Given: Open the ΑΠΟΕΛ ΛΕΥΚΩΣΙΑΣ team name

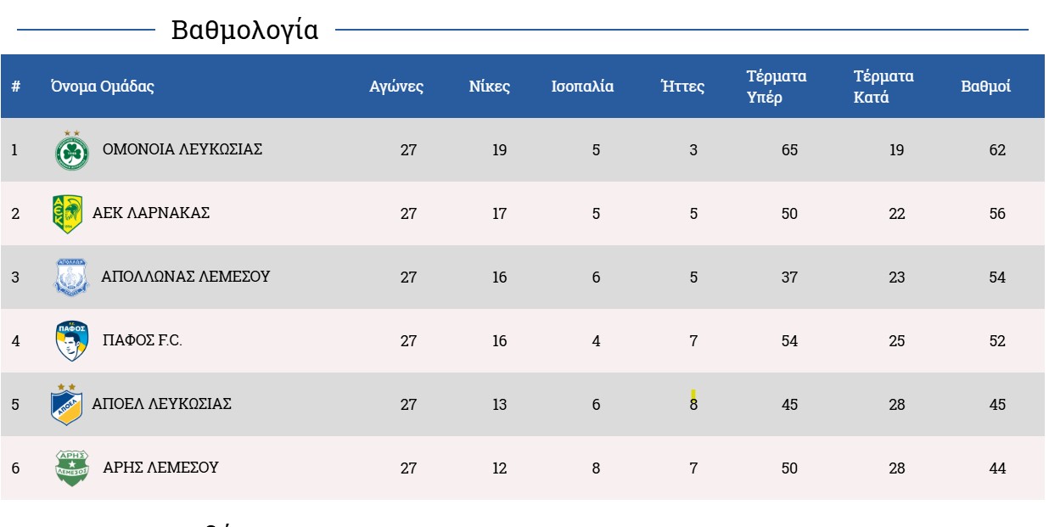Looking at the screenshot, I should (x=161, y=404).
